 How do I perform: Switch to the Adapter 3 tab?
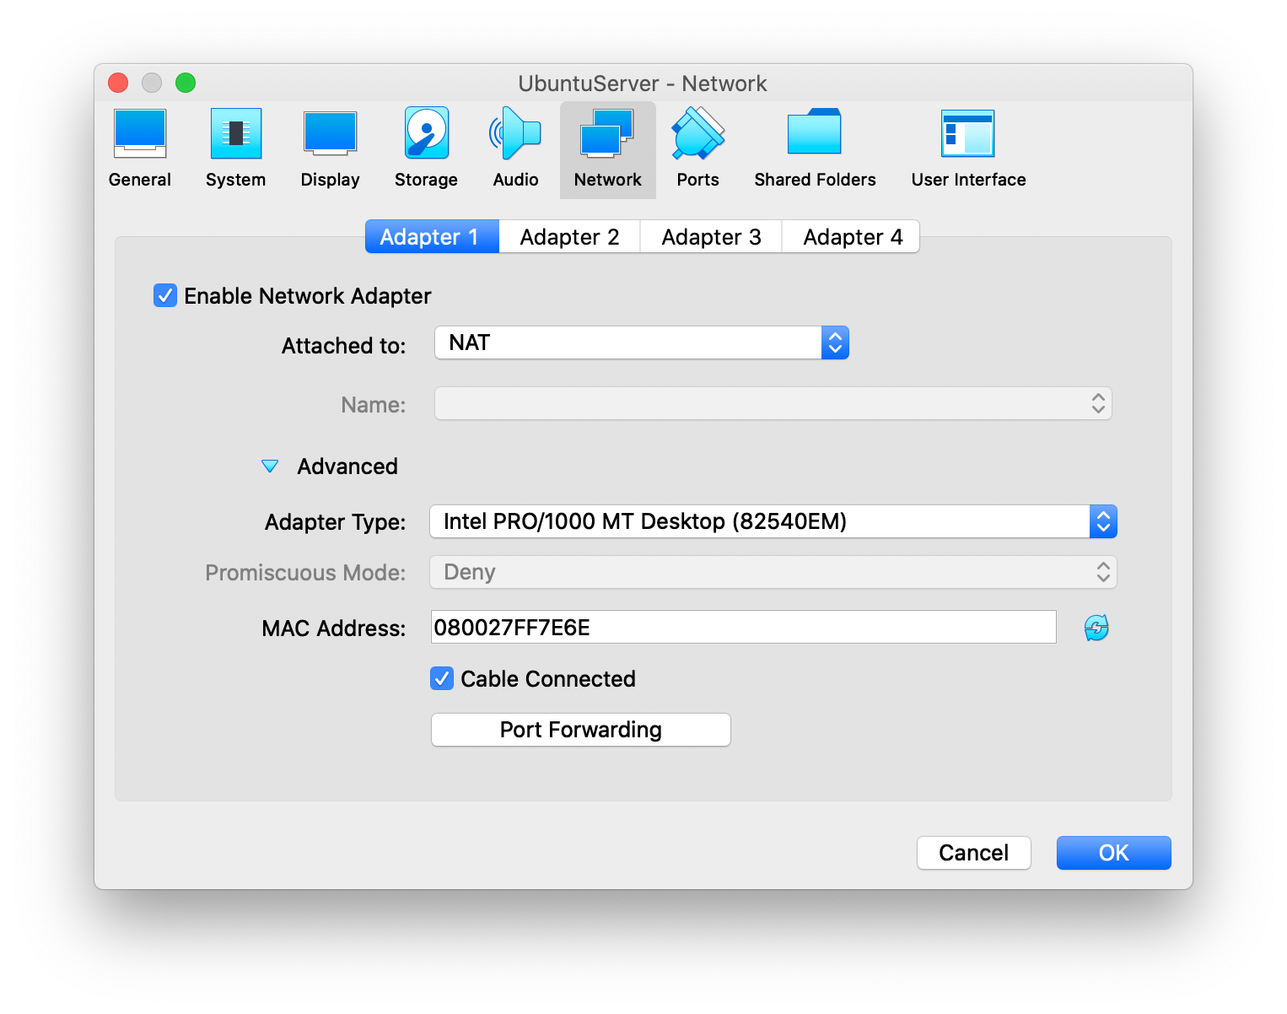pos(712,237)
